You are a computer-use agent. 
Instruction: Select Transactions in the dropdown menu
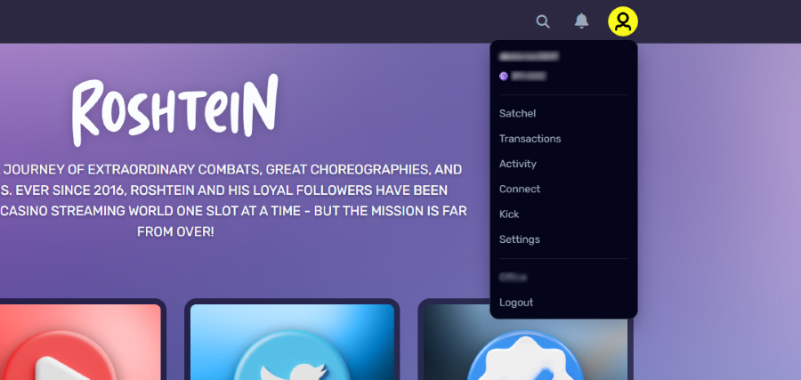pos(530,139)
